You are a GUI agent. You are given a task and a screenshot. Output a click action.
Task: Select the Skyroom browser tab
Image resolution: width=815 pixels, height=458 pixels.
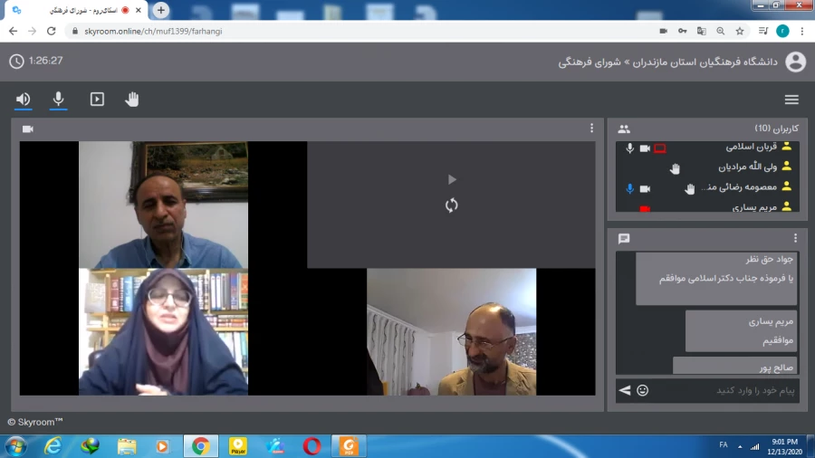point(72,10)
